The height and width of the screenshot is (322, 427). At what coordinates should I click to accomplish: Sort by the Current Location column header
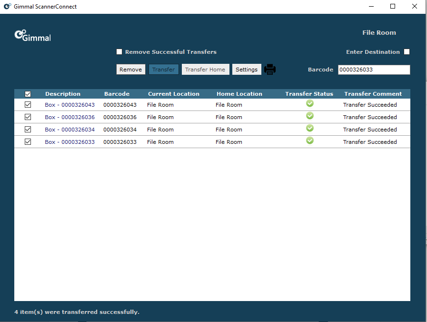point(174,94)
